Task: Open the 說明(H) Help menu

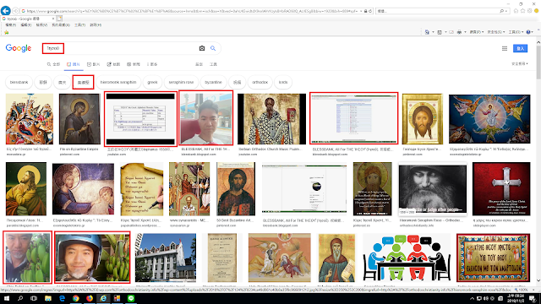Action: pyautogui.click(x=96, y=24)
